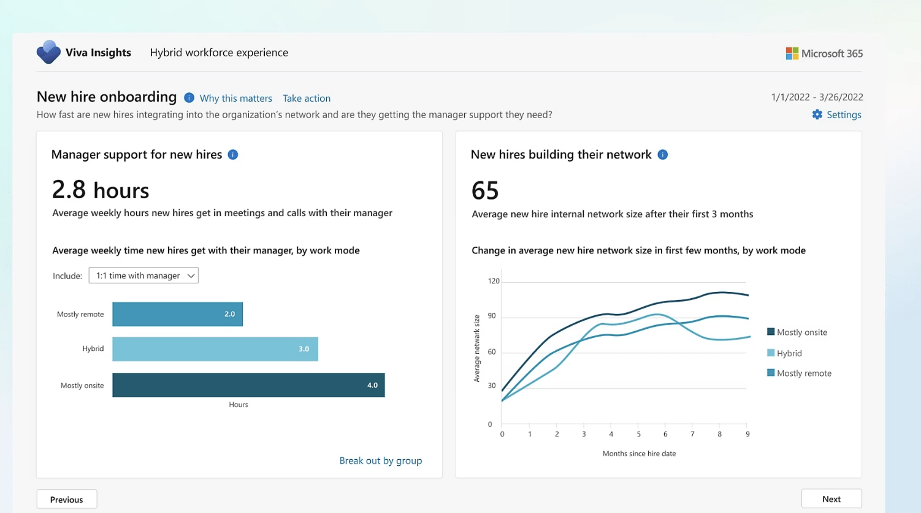
Task: Click the Take action link
Action: (x=307, y=98)
